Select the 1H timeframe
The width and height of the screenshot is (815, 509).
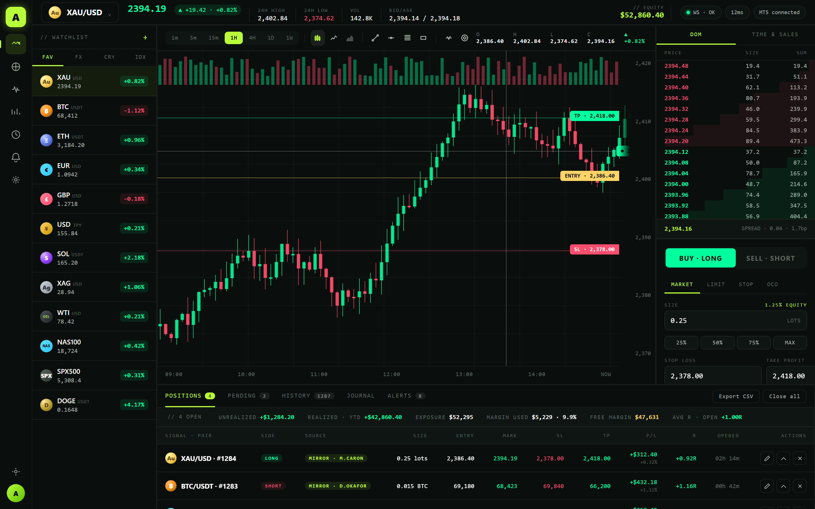(234, 38)
